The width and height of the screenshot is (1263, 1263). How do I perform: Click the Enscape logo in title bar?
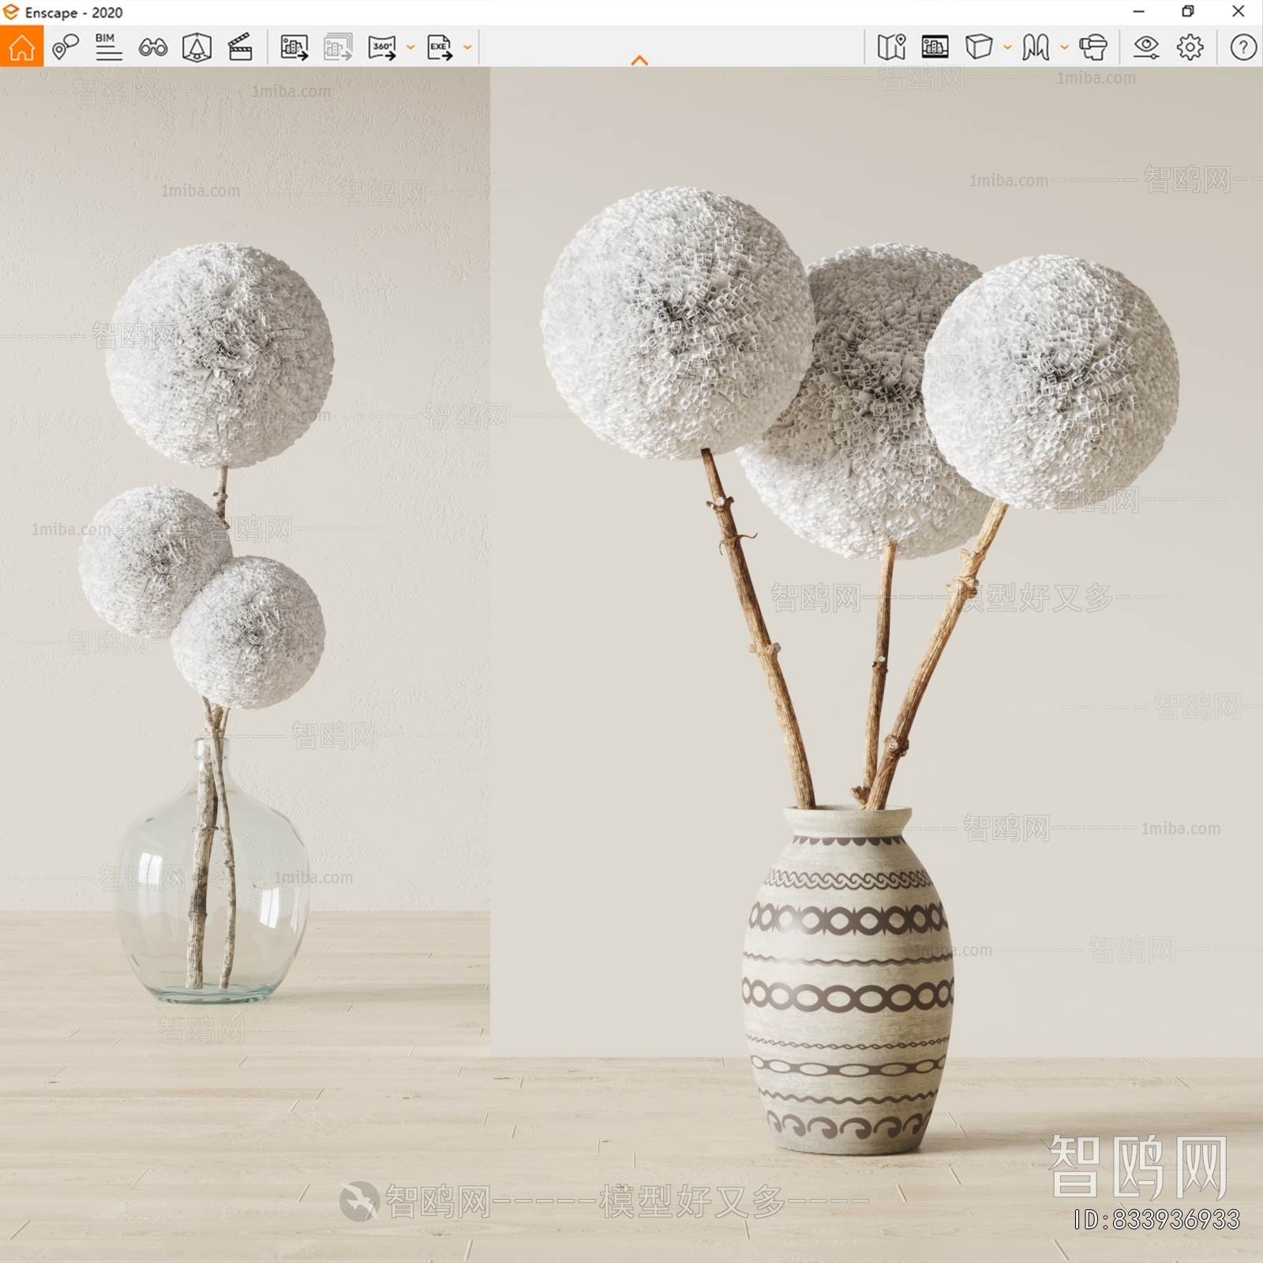pos(10,12)
